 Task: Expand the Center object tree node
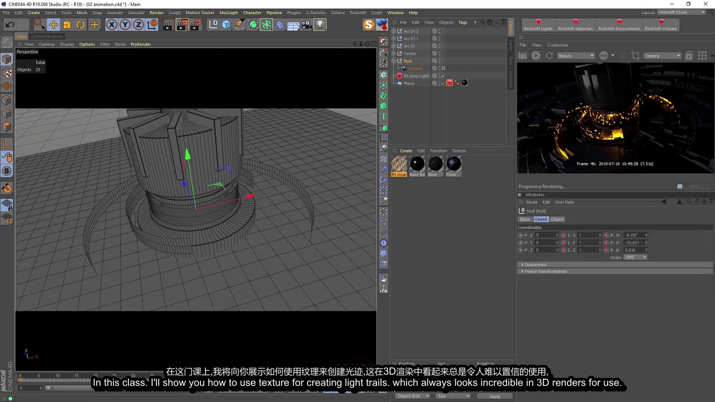point(393,54)
